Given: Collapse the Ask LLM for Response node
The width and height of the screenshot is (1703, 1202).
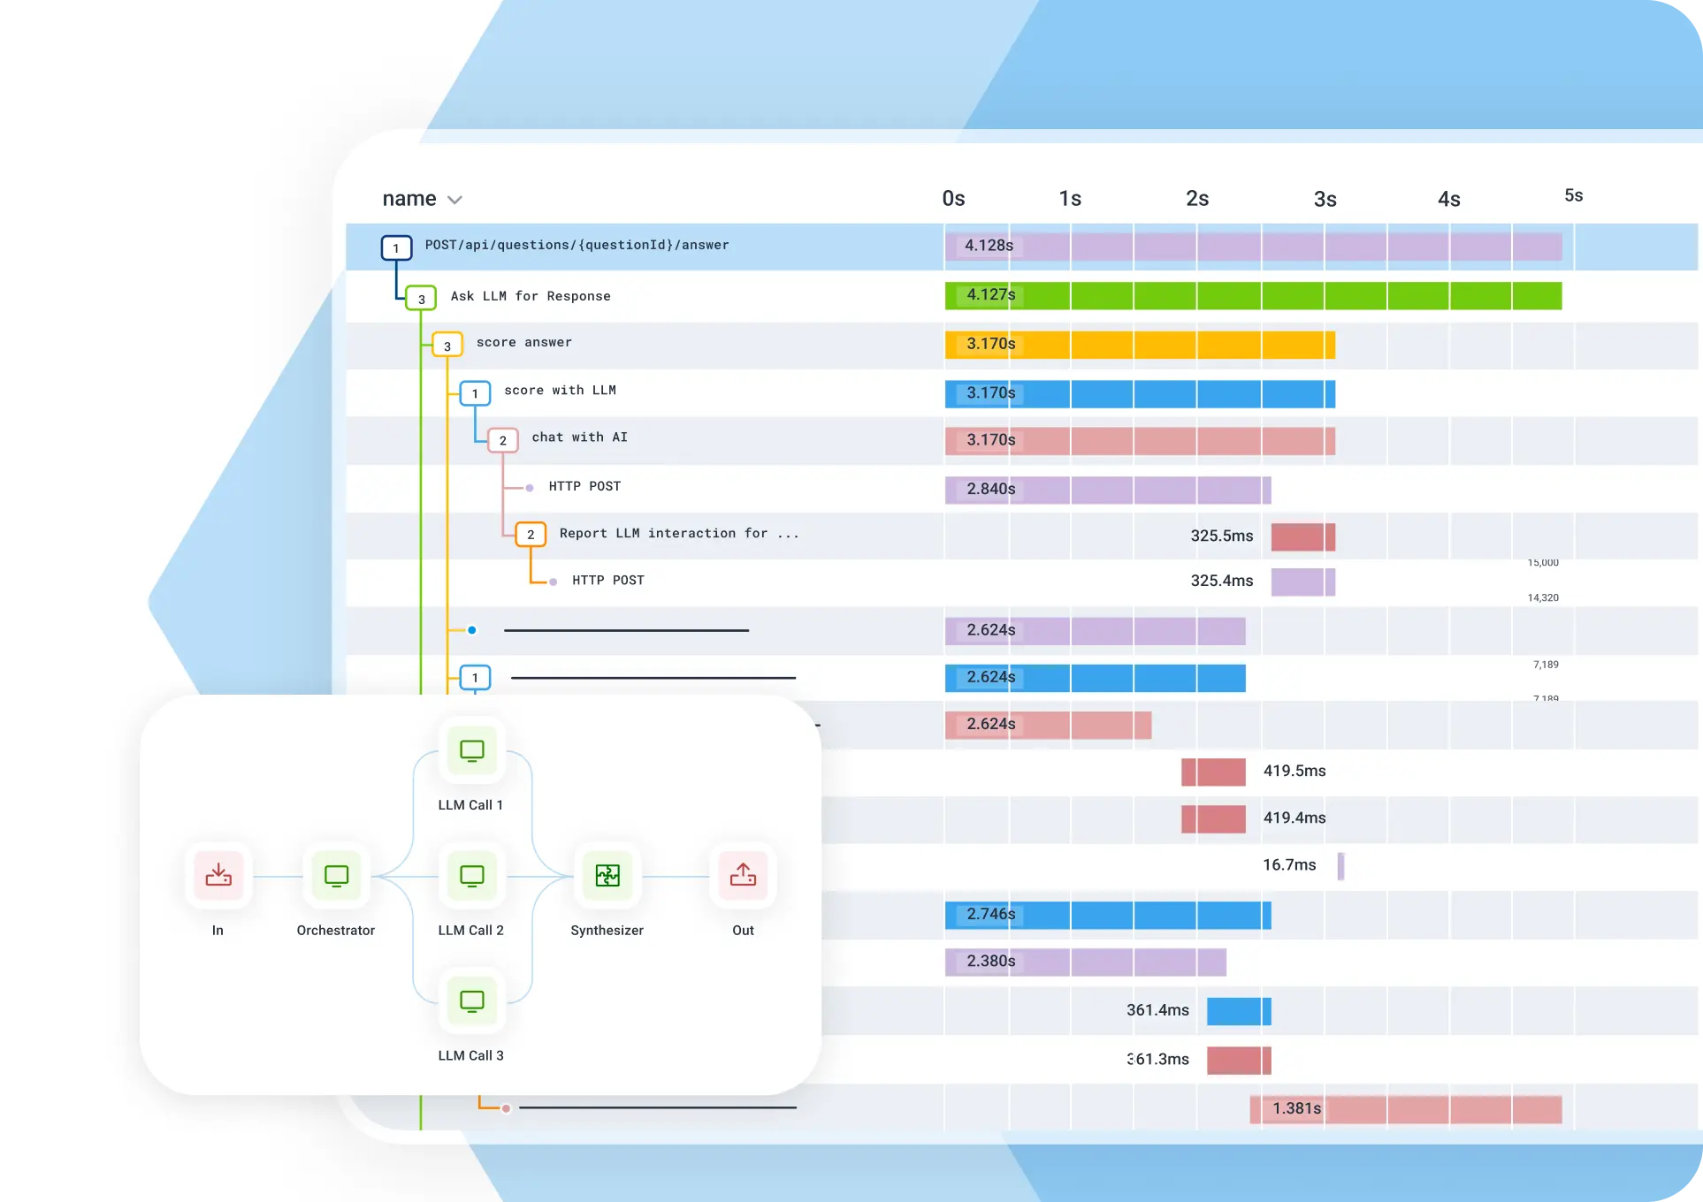Looking at the screenshot, I should 421,299.
